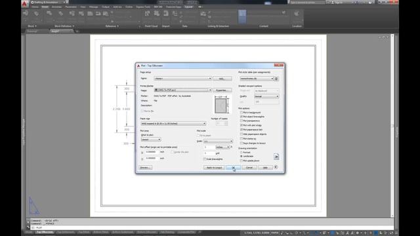Click the Y plot offset field
The height and width of the screenshot is (236, 420).
[152, 159]
